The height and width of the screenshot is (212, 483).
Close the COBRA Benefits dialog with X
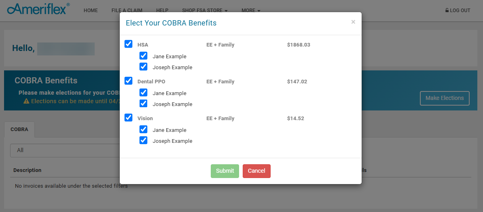click(x=353, y=22)
